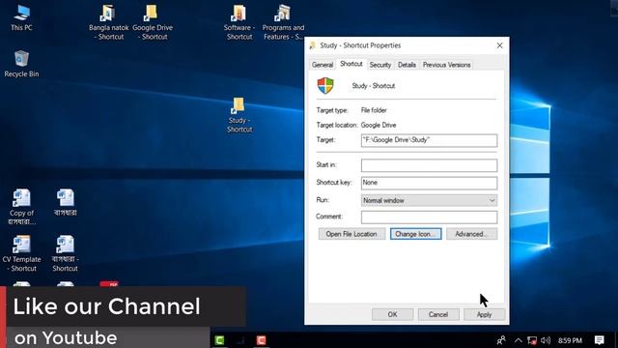Open the volume speaker tray icon
The width and height of the screenshot is (618, 348).
coord(546,340)
